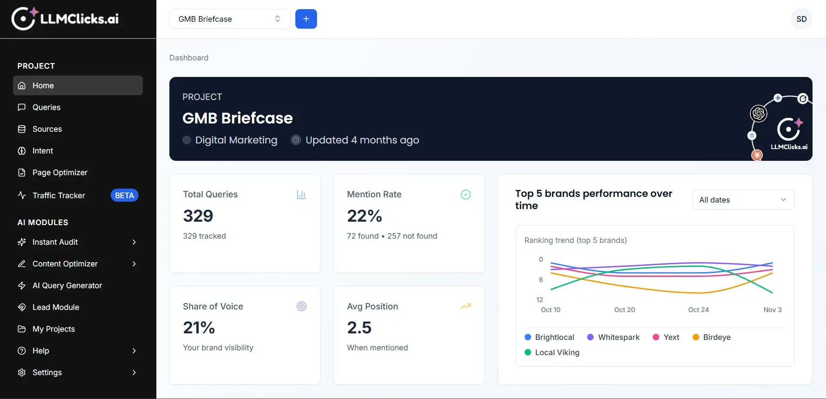Select the Intent icon in sidebar

click(x=22, y=150)
